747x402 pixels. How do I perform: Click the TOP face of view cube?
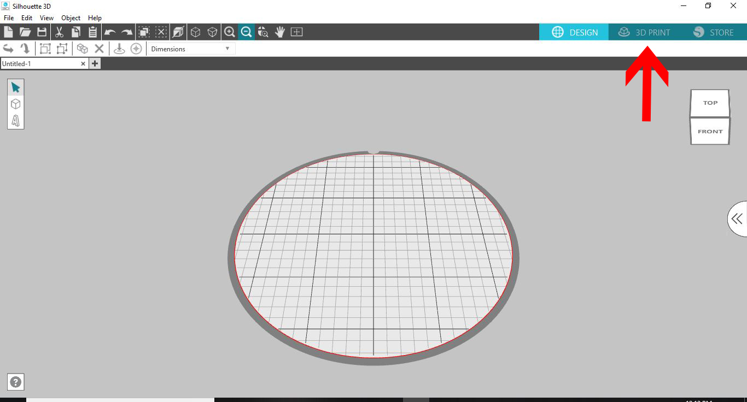pyautogui.click(x=710, y=103)
